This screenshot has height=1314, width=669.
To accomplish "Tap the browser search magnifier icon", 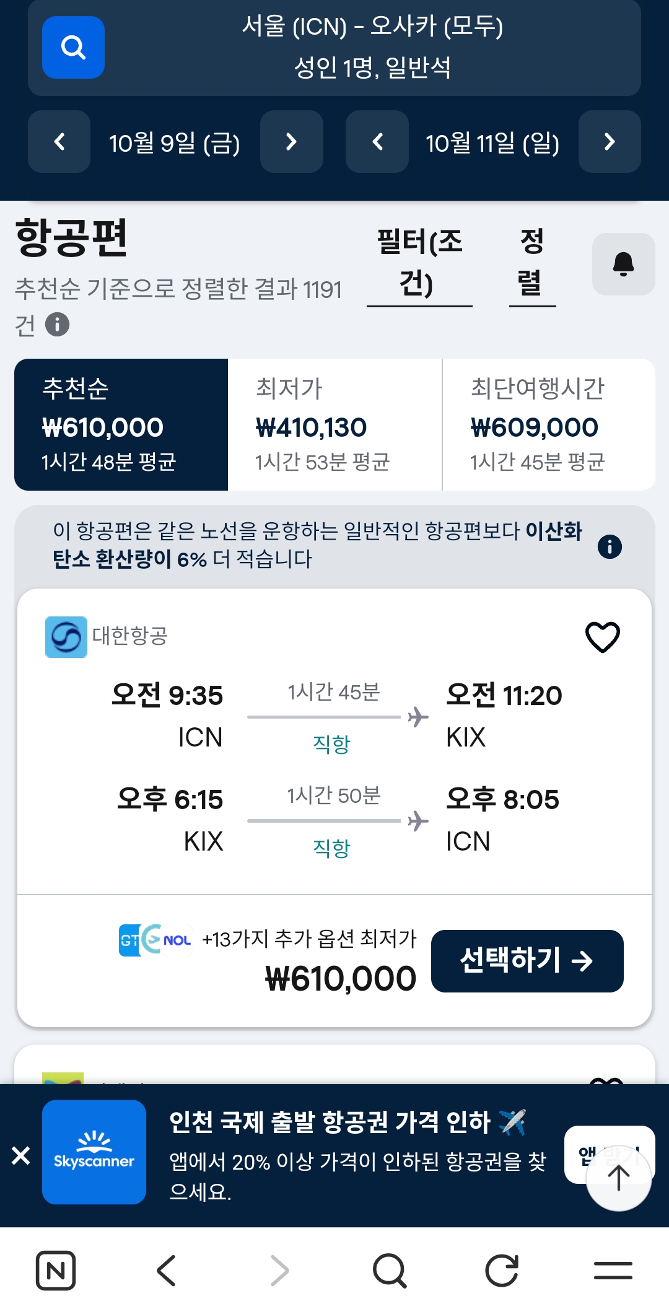I will [x=390, y=1271].
